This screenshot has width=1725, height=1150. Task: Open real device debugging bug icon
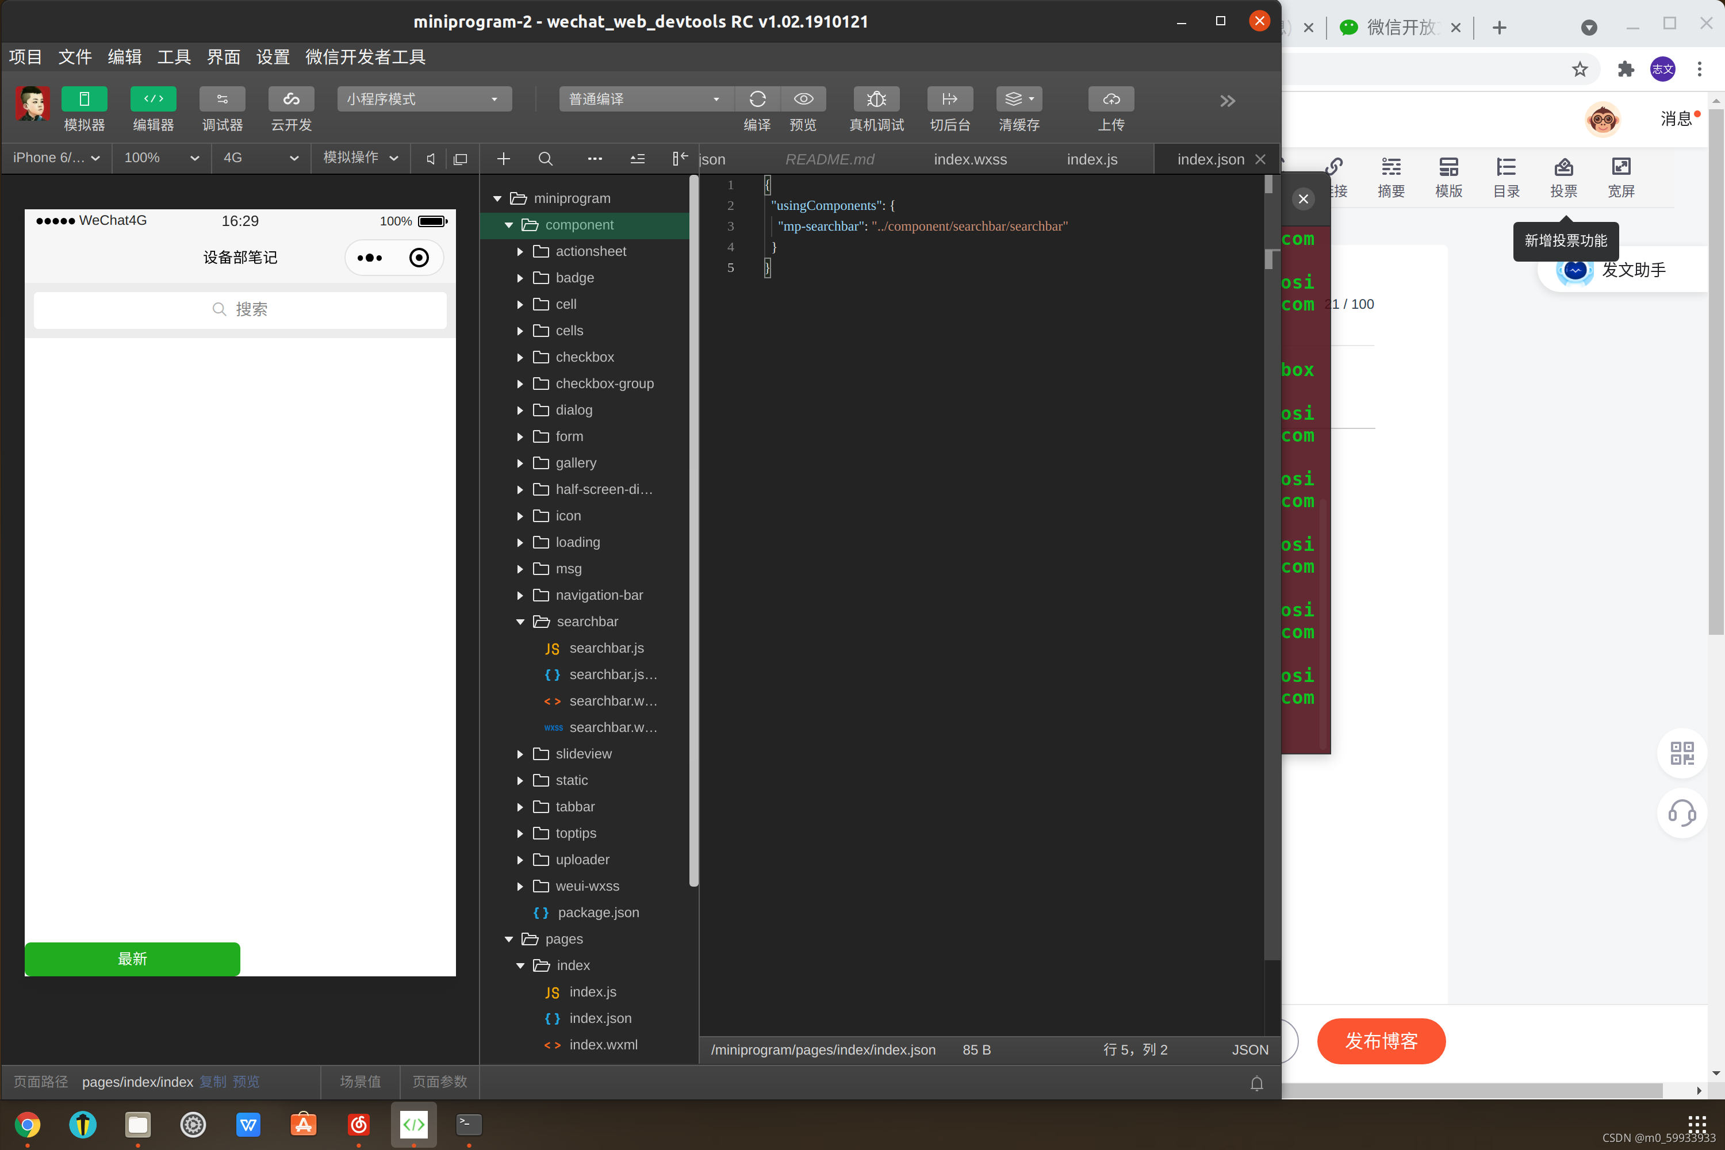(876, 99)
